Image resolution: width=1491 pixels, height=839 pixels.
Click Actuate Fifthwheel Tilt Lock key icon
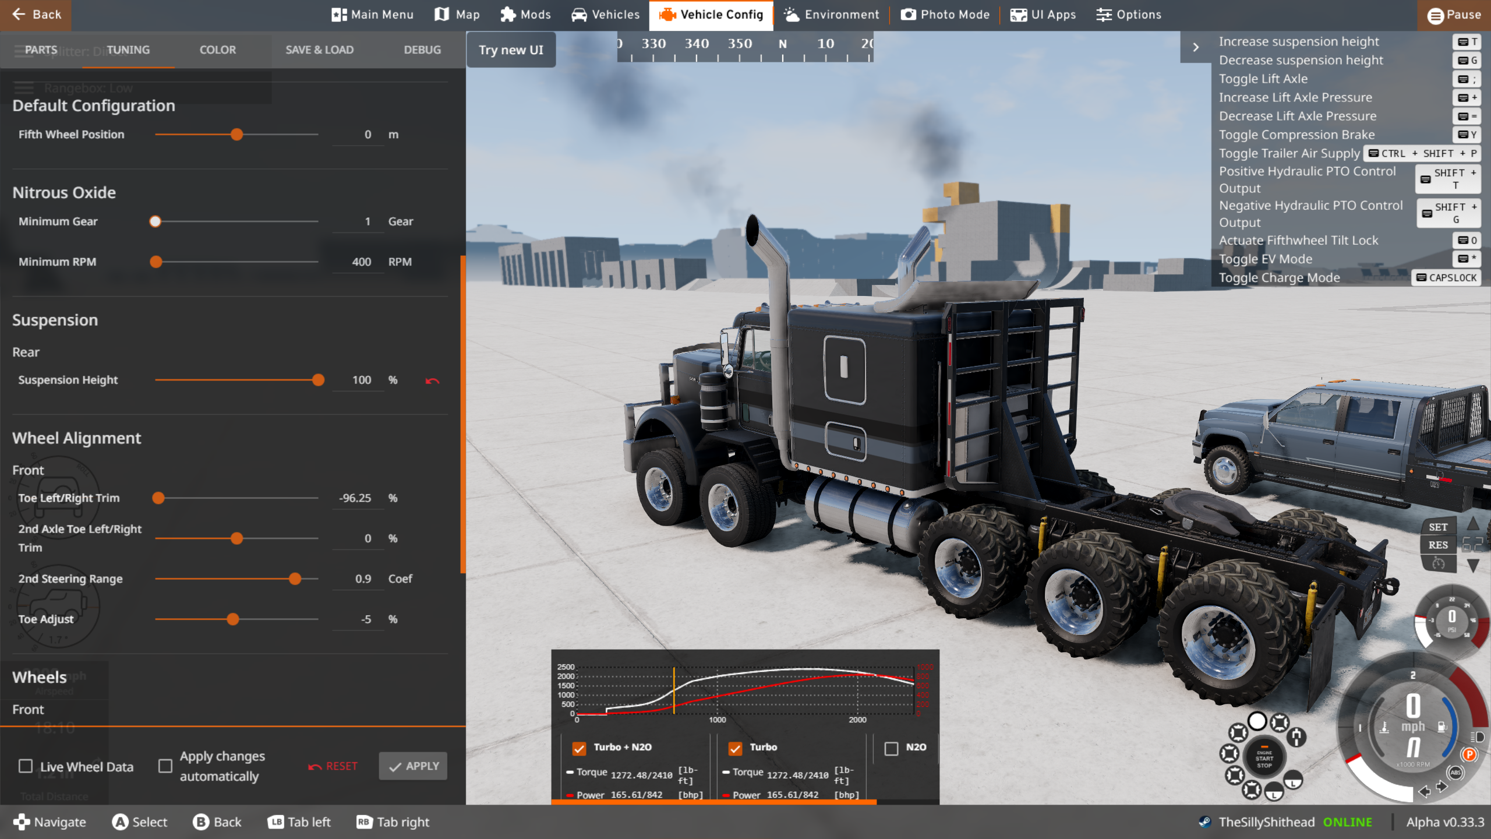pos(1467,240)
